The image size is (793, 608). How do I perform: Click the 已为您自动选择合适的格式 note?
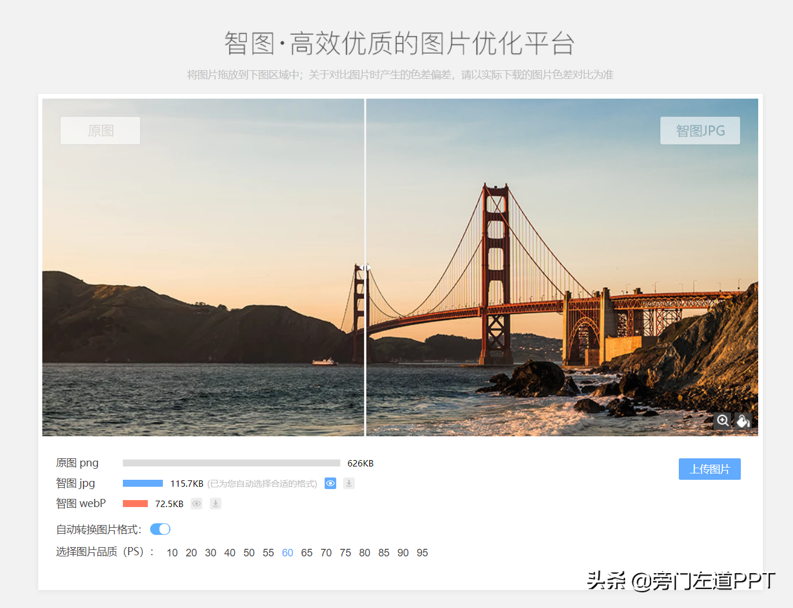tap(263, 483)
